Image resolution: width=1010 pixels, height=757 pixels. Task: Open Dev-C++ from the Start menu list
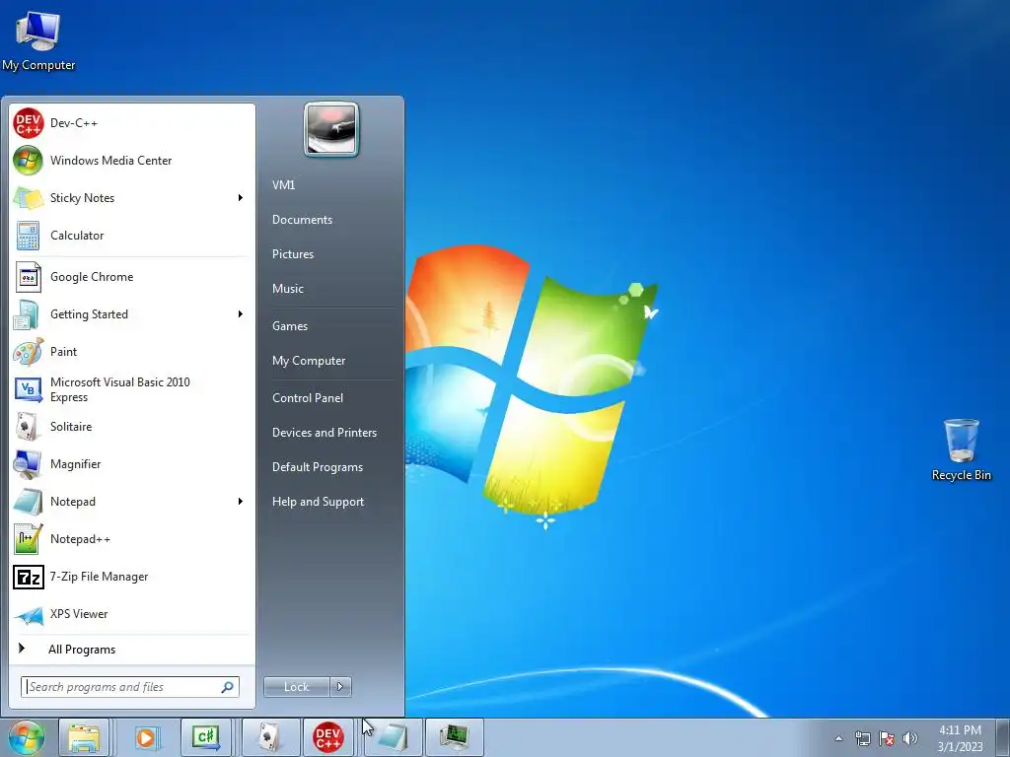132,123
